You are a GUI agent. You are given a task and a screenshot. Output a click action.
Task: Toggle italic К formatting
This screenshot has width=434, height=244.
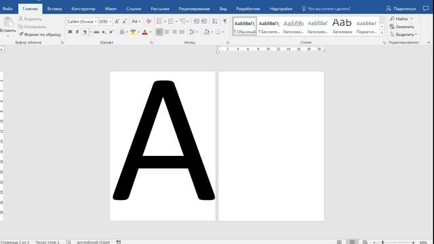pyautogui.click(x=77, y=32)
